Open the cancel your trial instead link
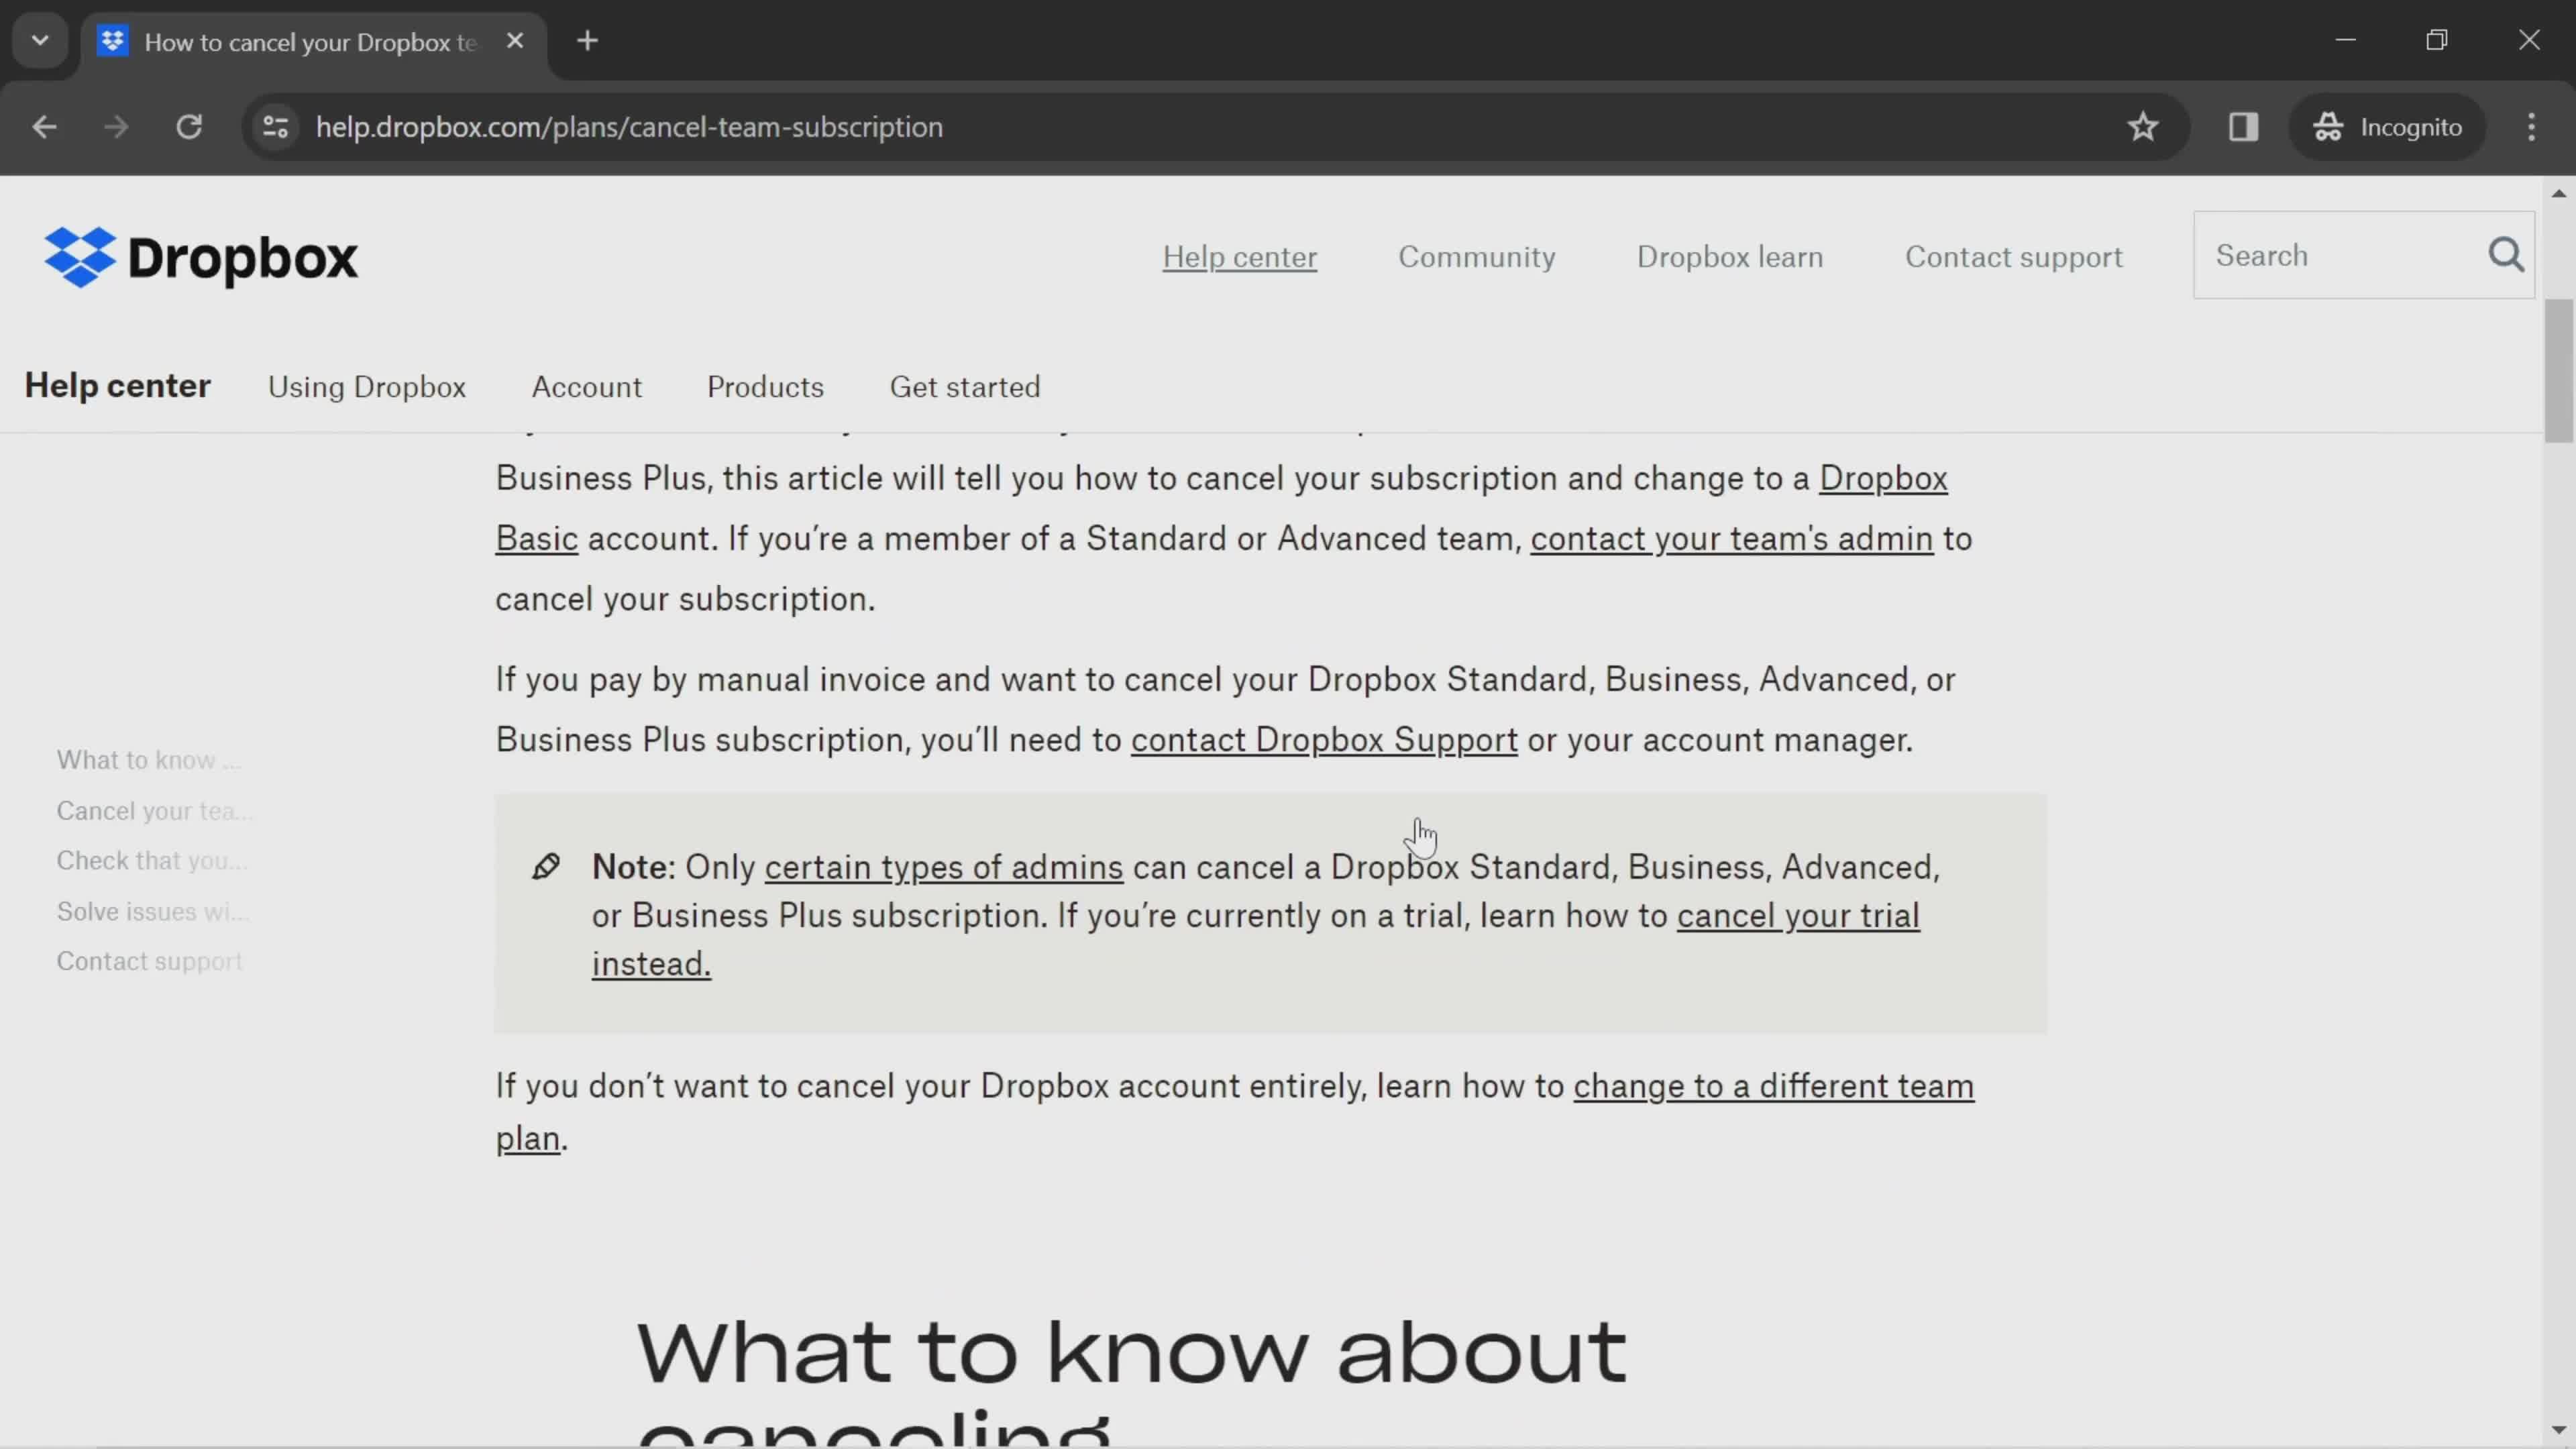2576x1449 pixels. 1798,916
